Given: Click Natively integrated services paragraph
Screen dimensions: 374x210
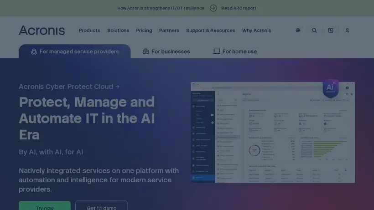Looking at the screenshot, I should 99,180.
